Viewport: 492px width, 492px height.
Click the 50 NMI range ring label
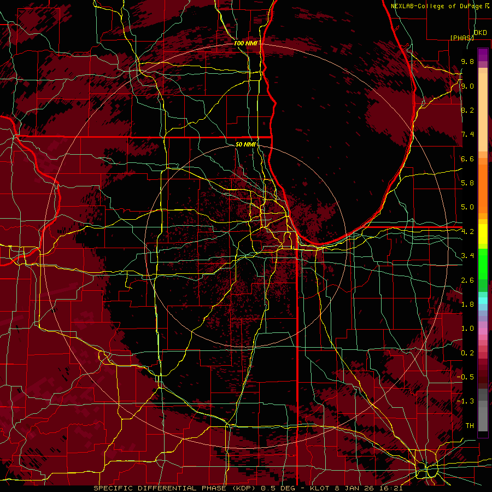(245, 144)
